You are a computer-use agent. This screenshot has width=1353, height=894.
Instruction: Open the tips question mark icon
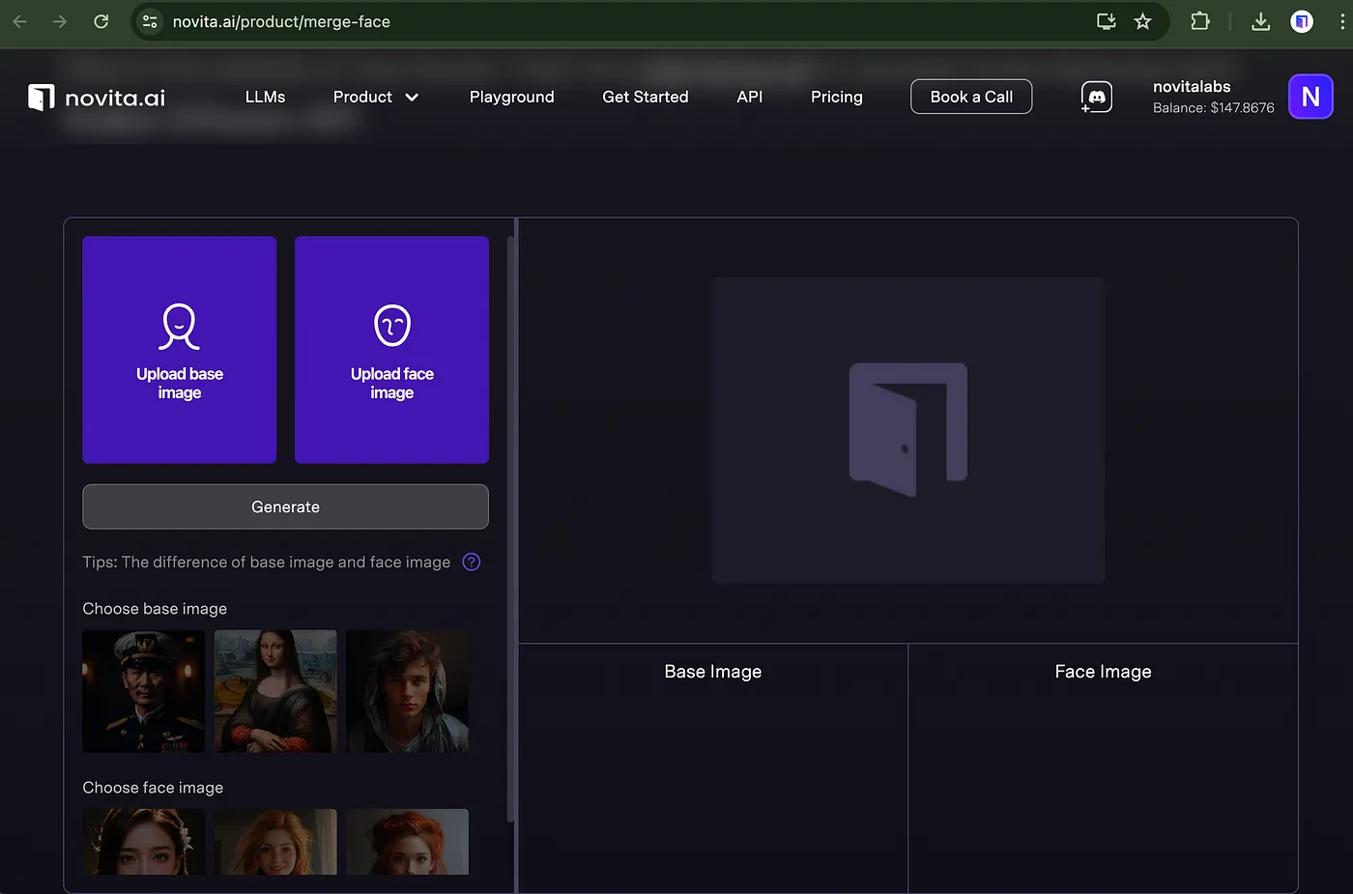tap(472, 562)
